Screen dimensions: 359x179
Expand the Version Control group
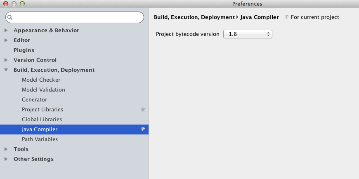point(6,60)
